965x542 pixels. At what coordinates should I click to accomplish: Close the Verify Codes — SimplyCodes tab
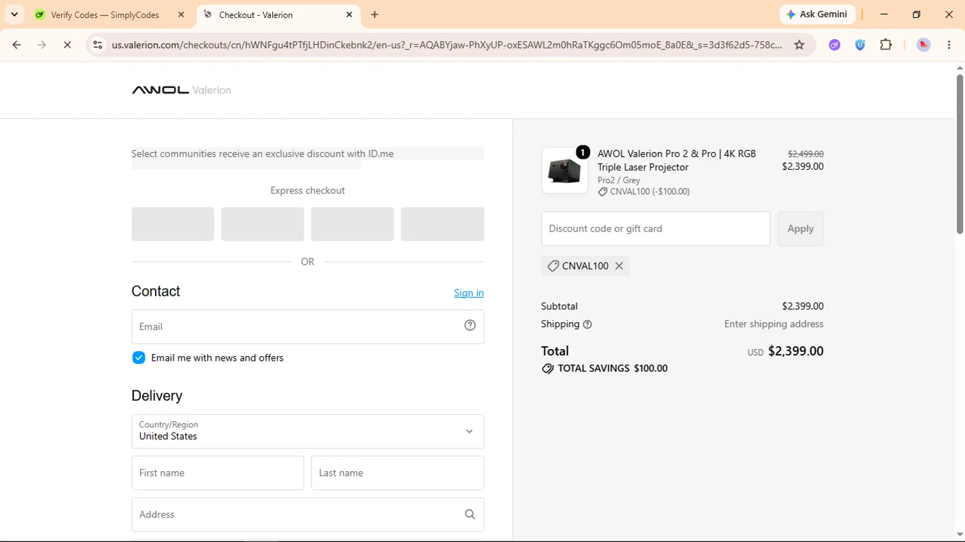[181, 15]
